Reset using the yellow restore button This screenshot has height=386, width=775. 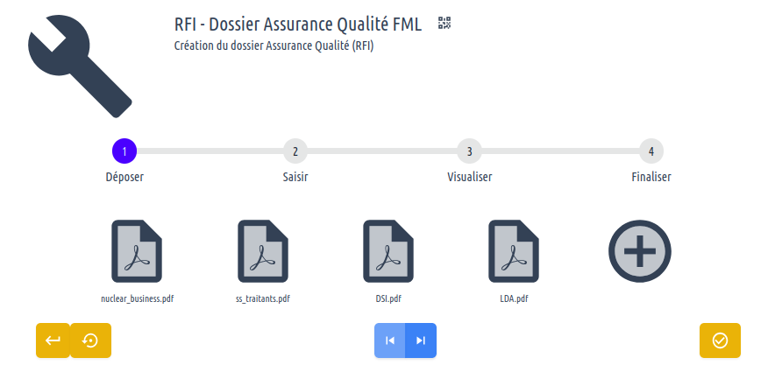tap(90, 340)
